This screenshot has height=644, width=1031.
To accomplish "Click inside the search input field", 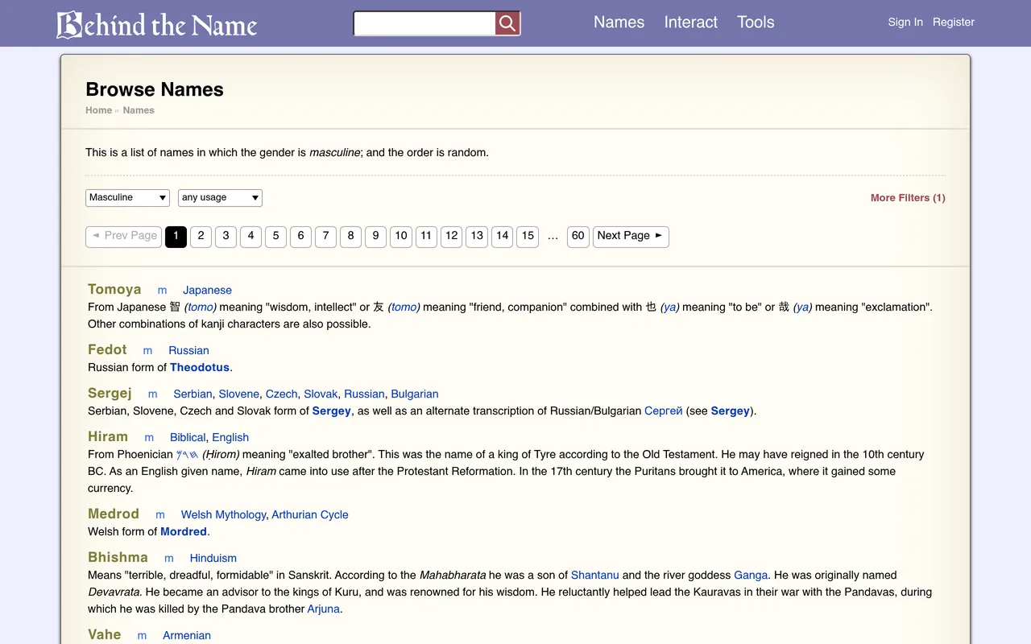I will tap(424, 23).
